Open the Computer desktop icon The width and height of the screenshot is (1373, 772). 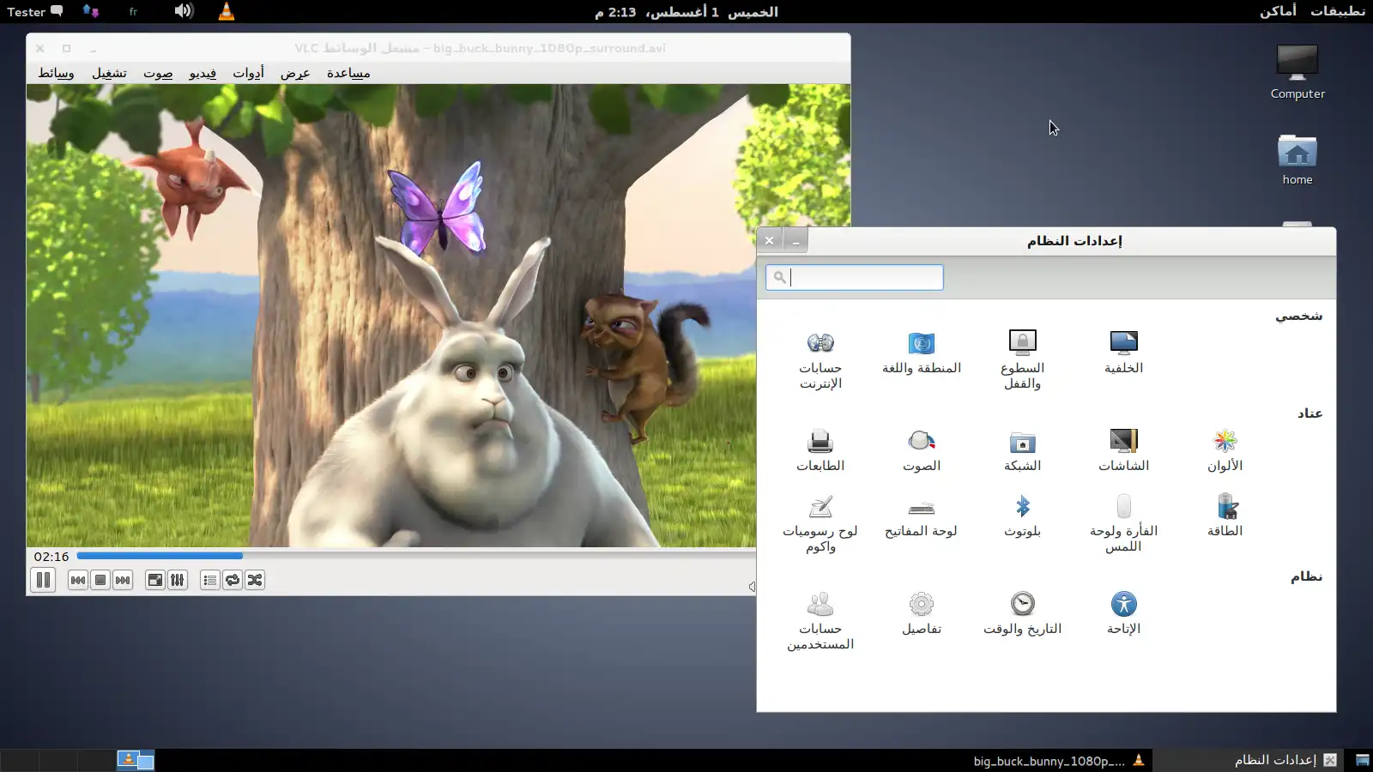pos(1297,71)
